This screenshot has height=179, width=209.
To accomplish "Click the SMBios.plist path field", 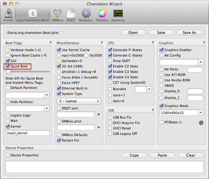I will click(76, 128).
